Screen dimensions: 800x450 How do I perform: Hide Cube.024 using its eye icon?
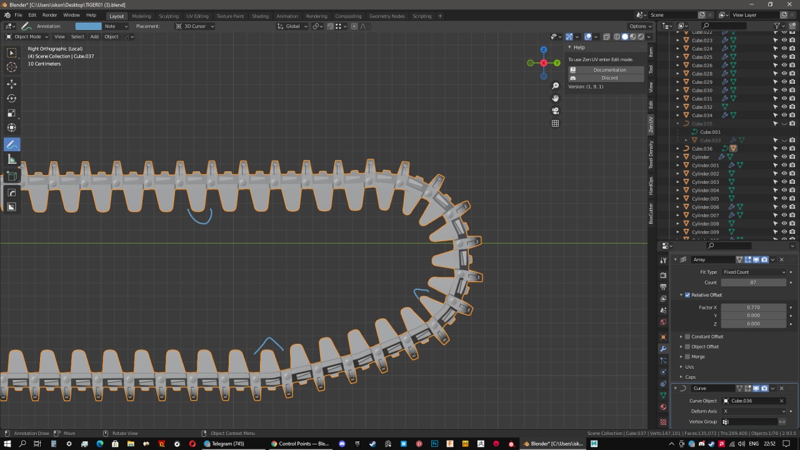[784, 49]
